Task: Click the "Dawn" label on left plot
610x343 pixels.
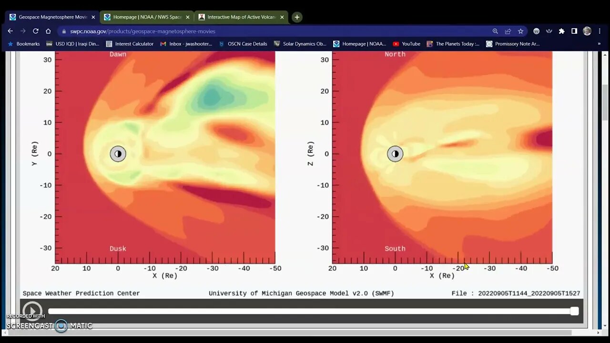Action: coord(118,54)
